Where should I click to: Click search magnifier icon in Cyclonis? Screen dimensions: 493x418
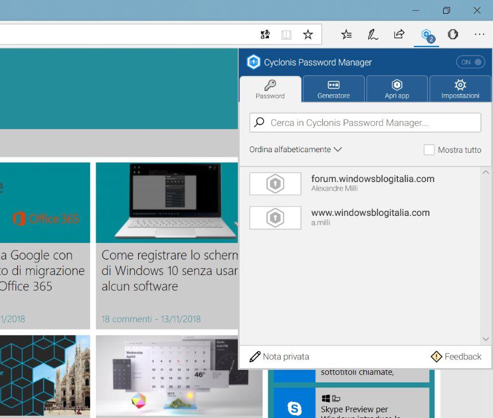point(259,122)
